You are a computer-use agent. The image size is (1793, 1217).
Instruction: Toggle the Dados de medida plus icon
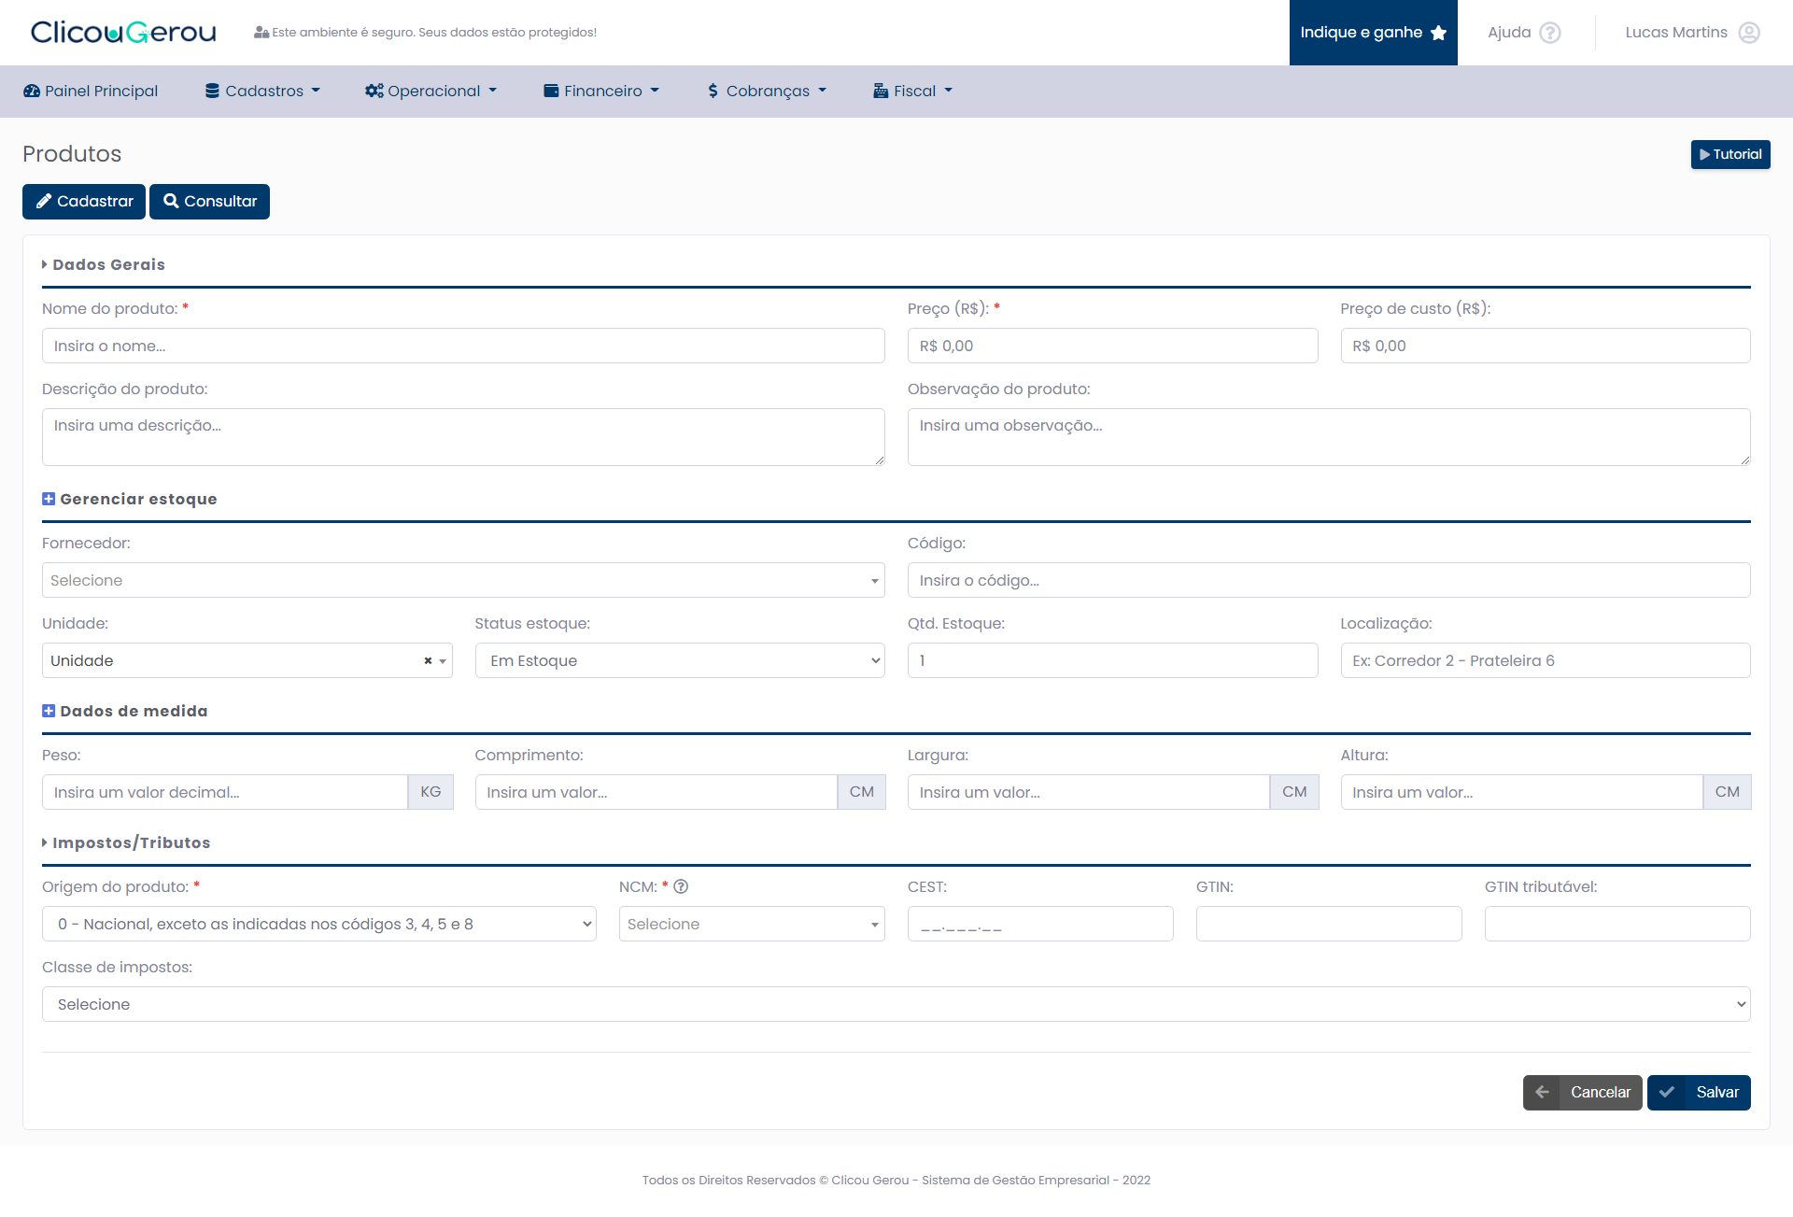point(49,711)
